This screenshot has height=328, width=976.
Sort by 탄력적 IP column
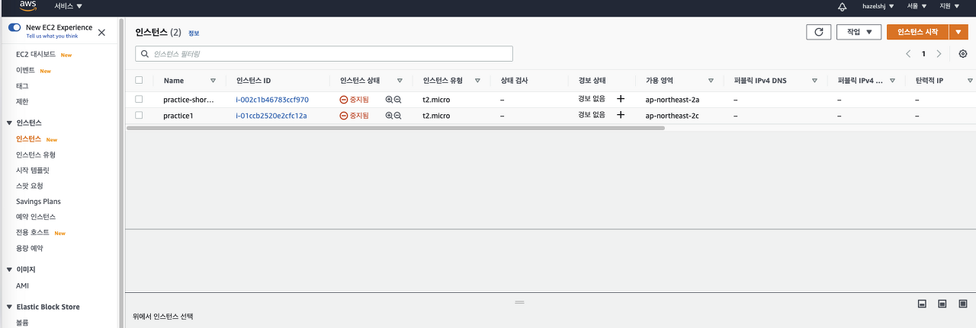tap(970, 81)
